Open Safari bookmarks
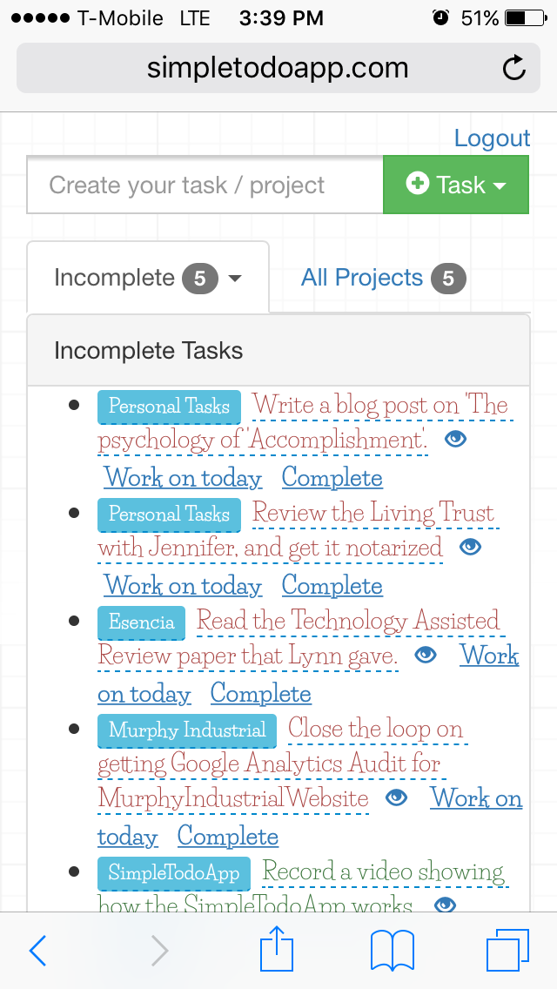The image size is (557, 989). coord(392,950)
